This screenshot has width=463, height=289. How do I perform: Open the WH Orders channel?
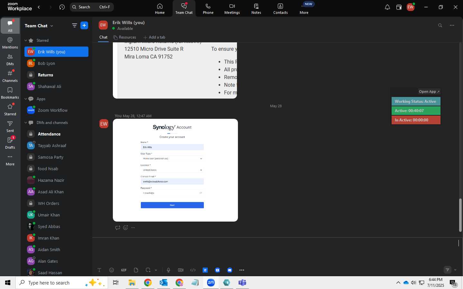57,203
